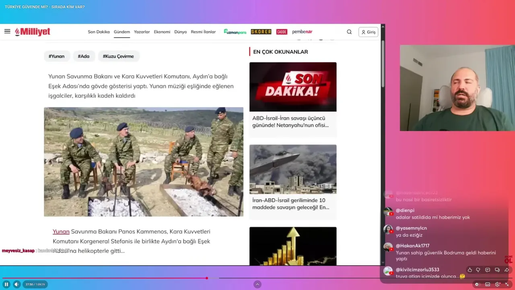Viewport: 515px width, 290px height.
Task: Open the Son Dakika menu item
Action: click(99, 32)
